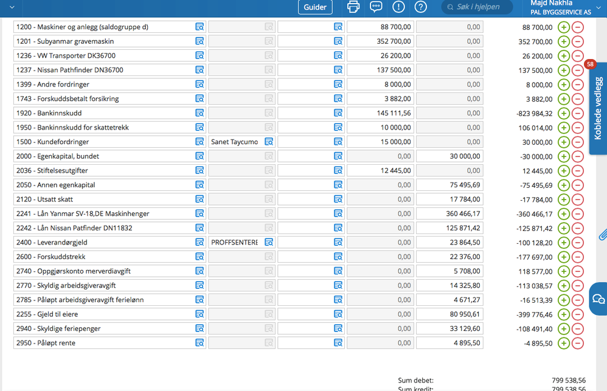The image size is (607, 391).
Task: Open customer lookup next to Sanet Taycumo
Action: point(269,142)
